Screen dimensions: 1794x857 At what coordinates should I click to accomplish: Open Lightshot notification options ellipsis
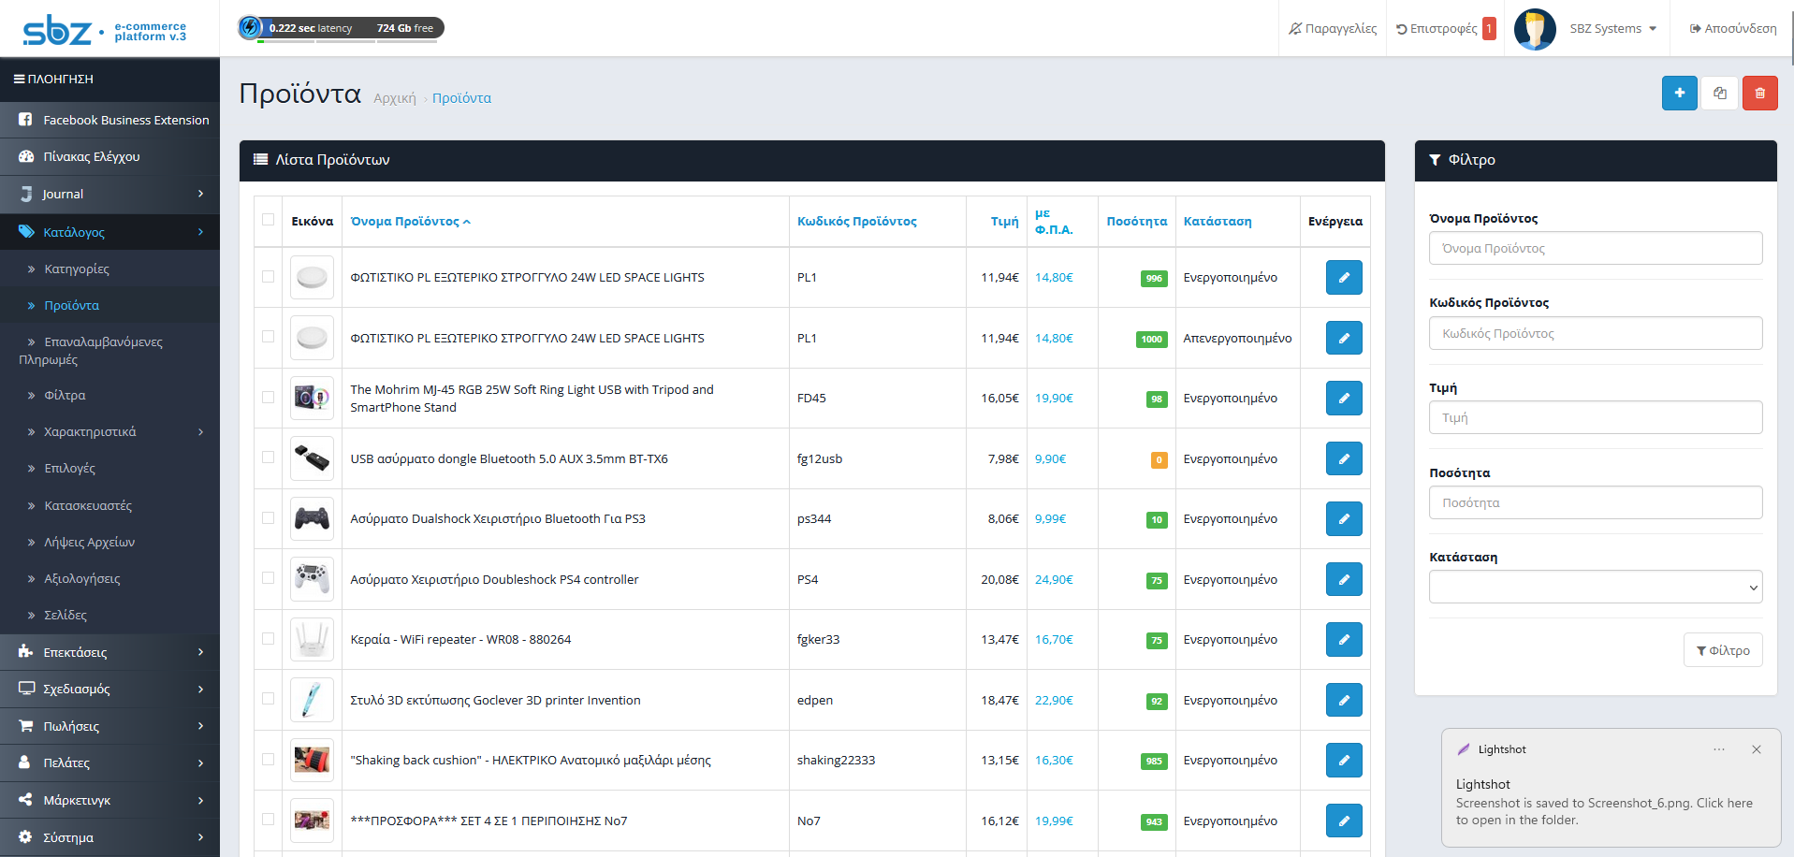(x=1718, y=749)
